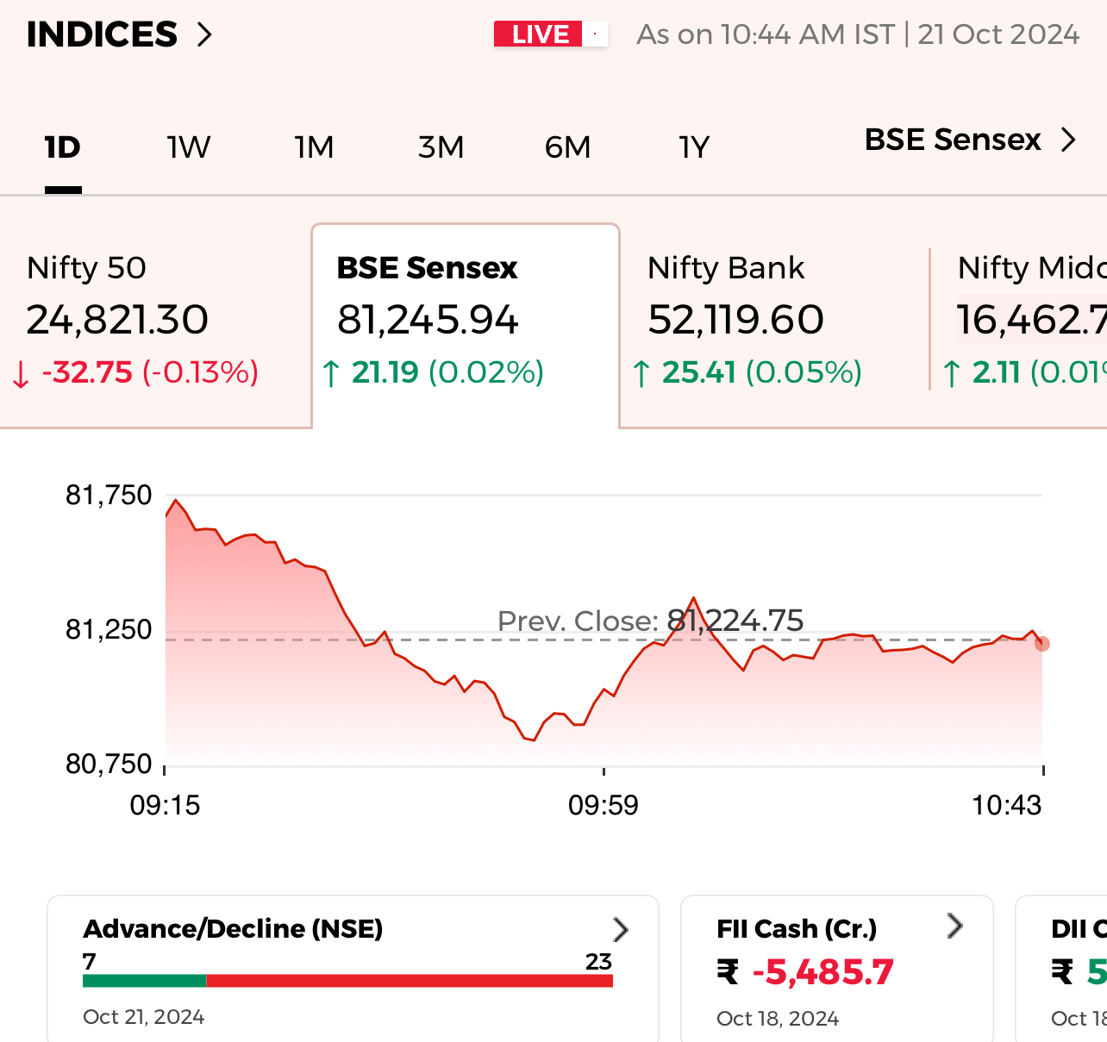Select the 1D time range tab
This screenshot has height=1042, width=1107.
click(62, 148)
